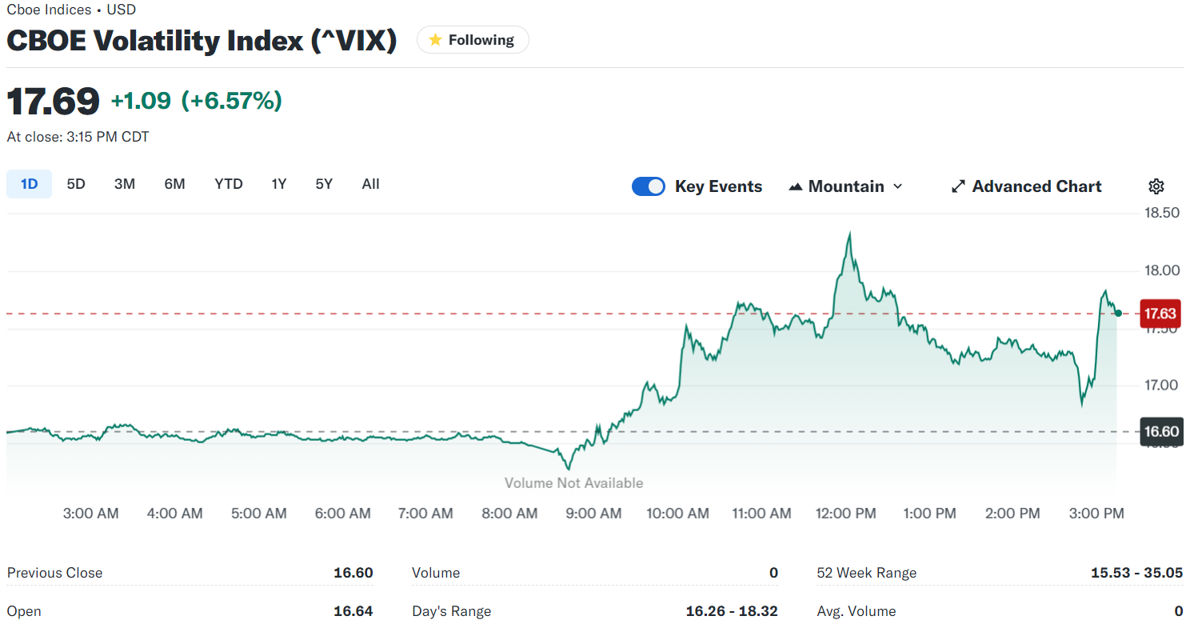The image size is (1194, 620).
Task: Click the 8:00 AM axis label
Action: coord(509,514)
